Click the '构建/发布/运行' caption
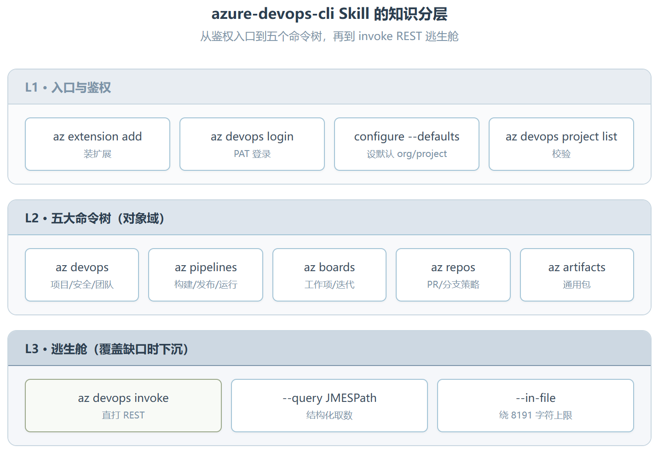The width and height of the screenshot is (658, 453). [x=206, y=285]
